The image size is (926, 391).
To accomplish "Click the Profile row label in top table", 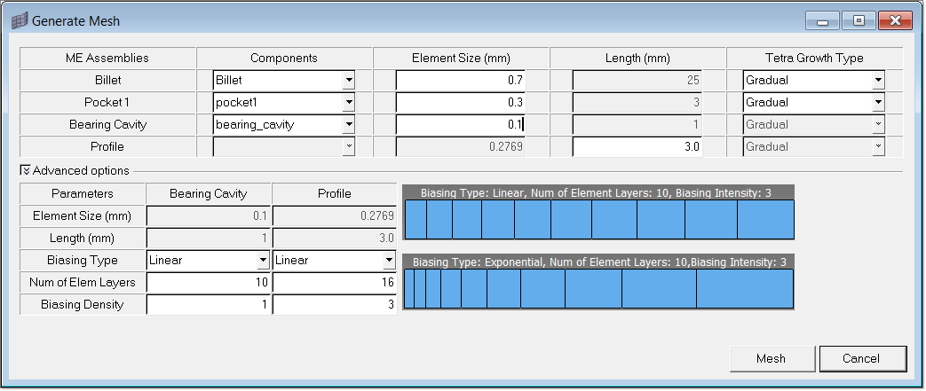I will (x=107, y=147).
